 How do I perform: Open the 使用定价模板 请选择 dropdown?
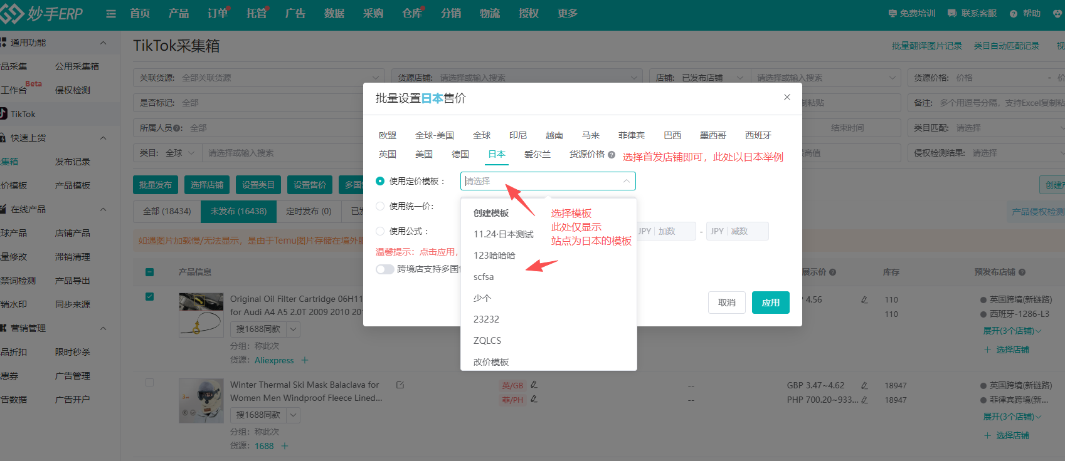point(548,181)
